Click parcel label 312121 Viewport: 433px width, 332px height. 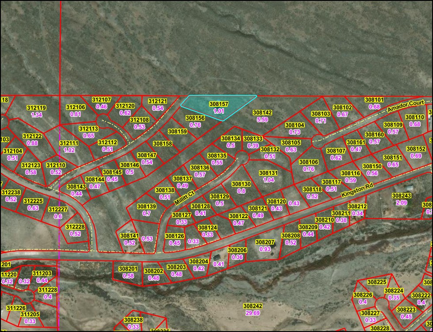click(158, 101)
